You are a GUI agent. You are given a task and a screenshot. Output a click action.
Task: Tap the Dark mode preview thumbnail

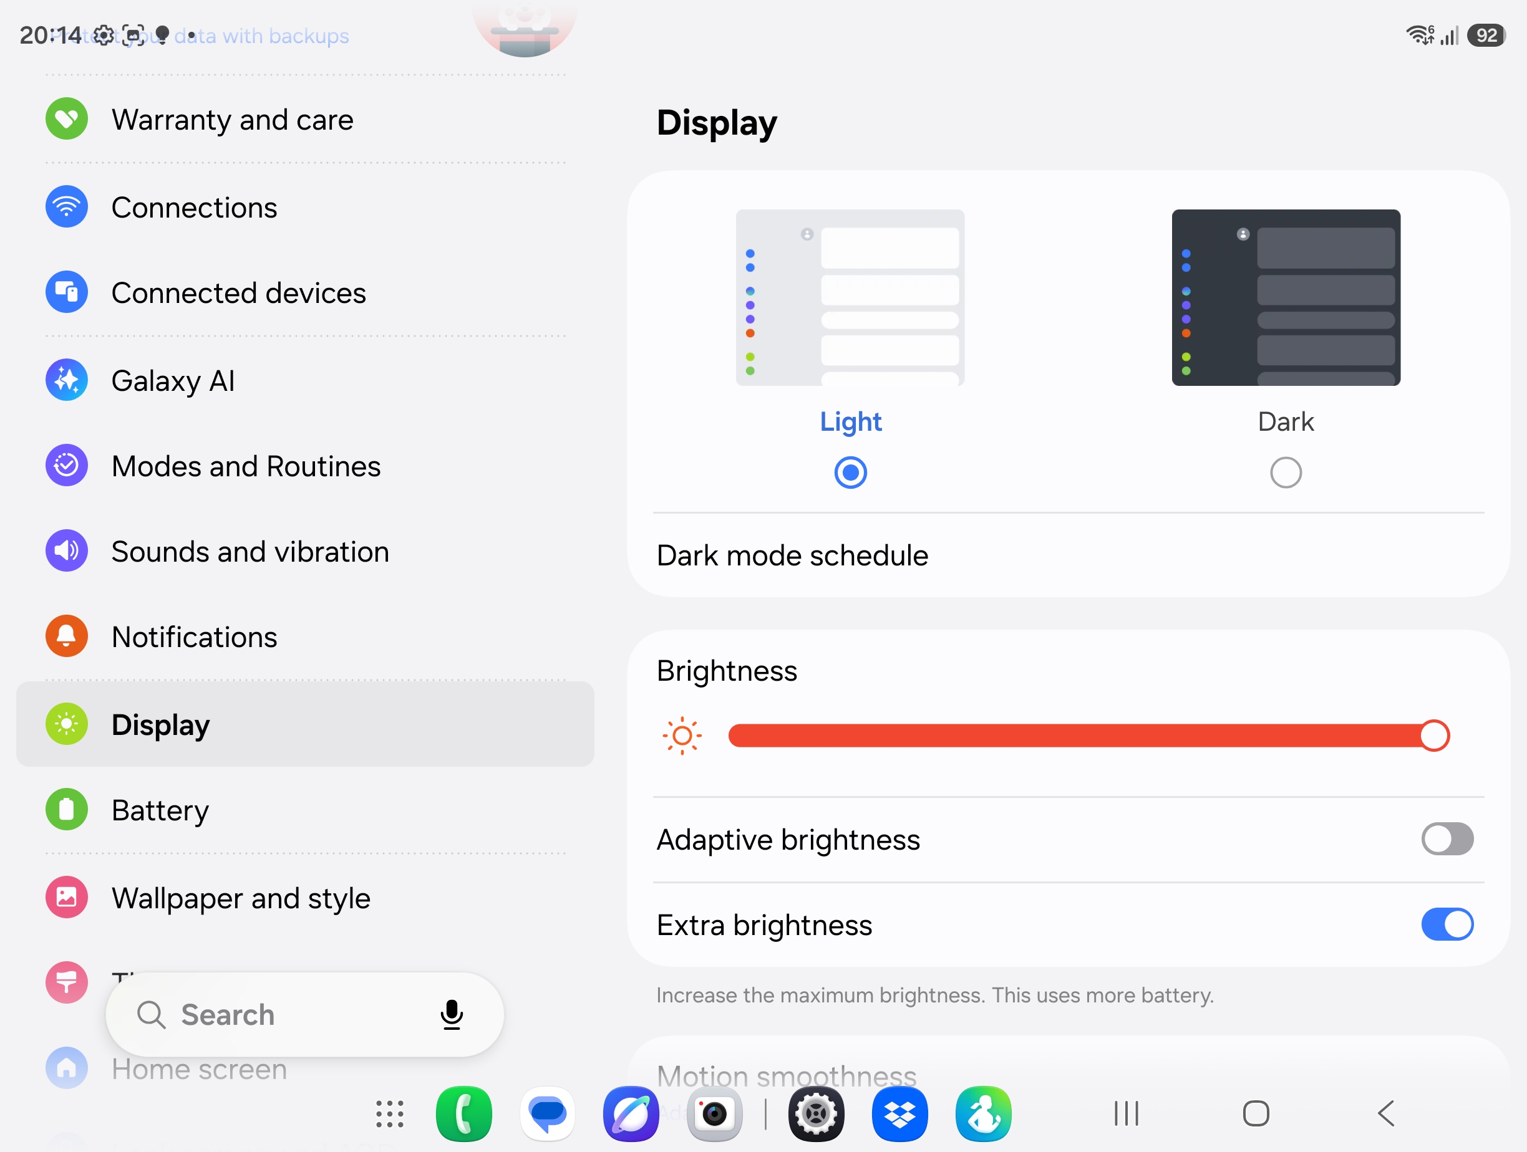[1286, 297]
